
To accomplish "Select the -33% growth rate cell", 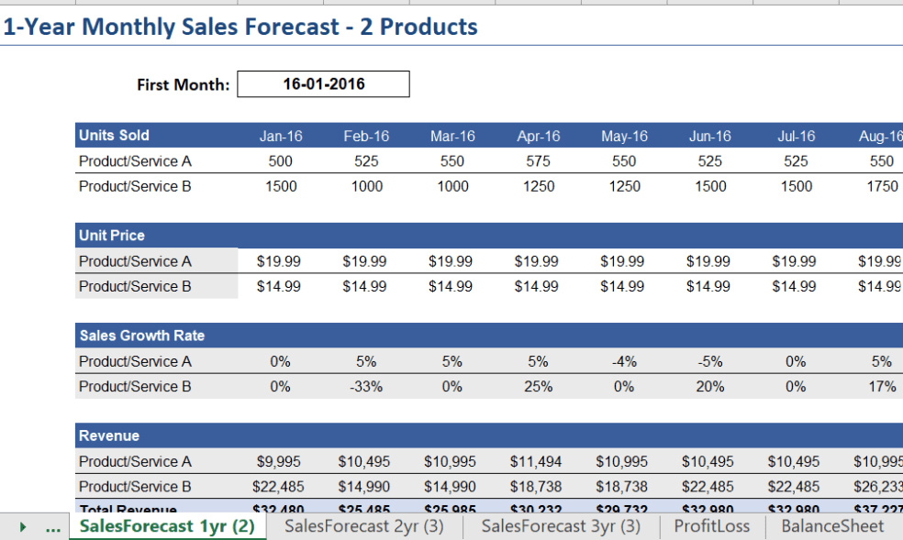I will 364,386.
